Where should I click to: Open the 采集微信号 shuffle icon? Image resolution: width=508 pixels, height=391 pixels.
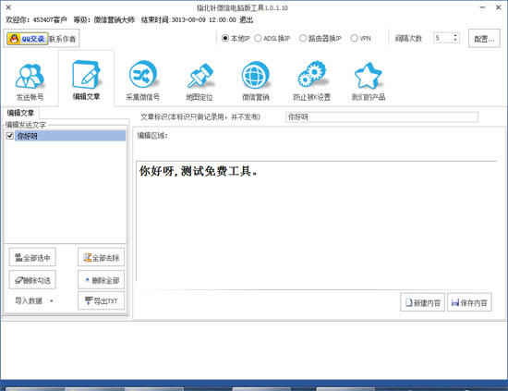tap(143, 75)
